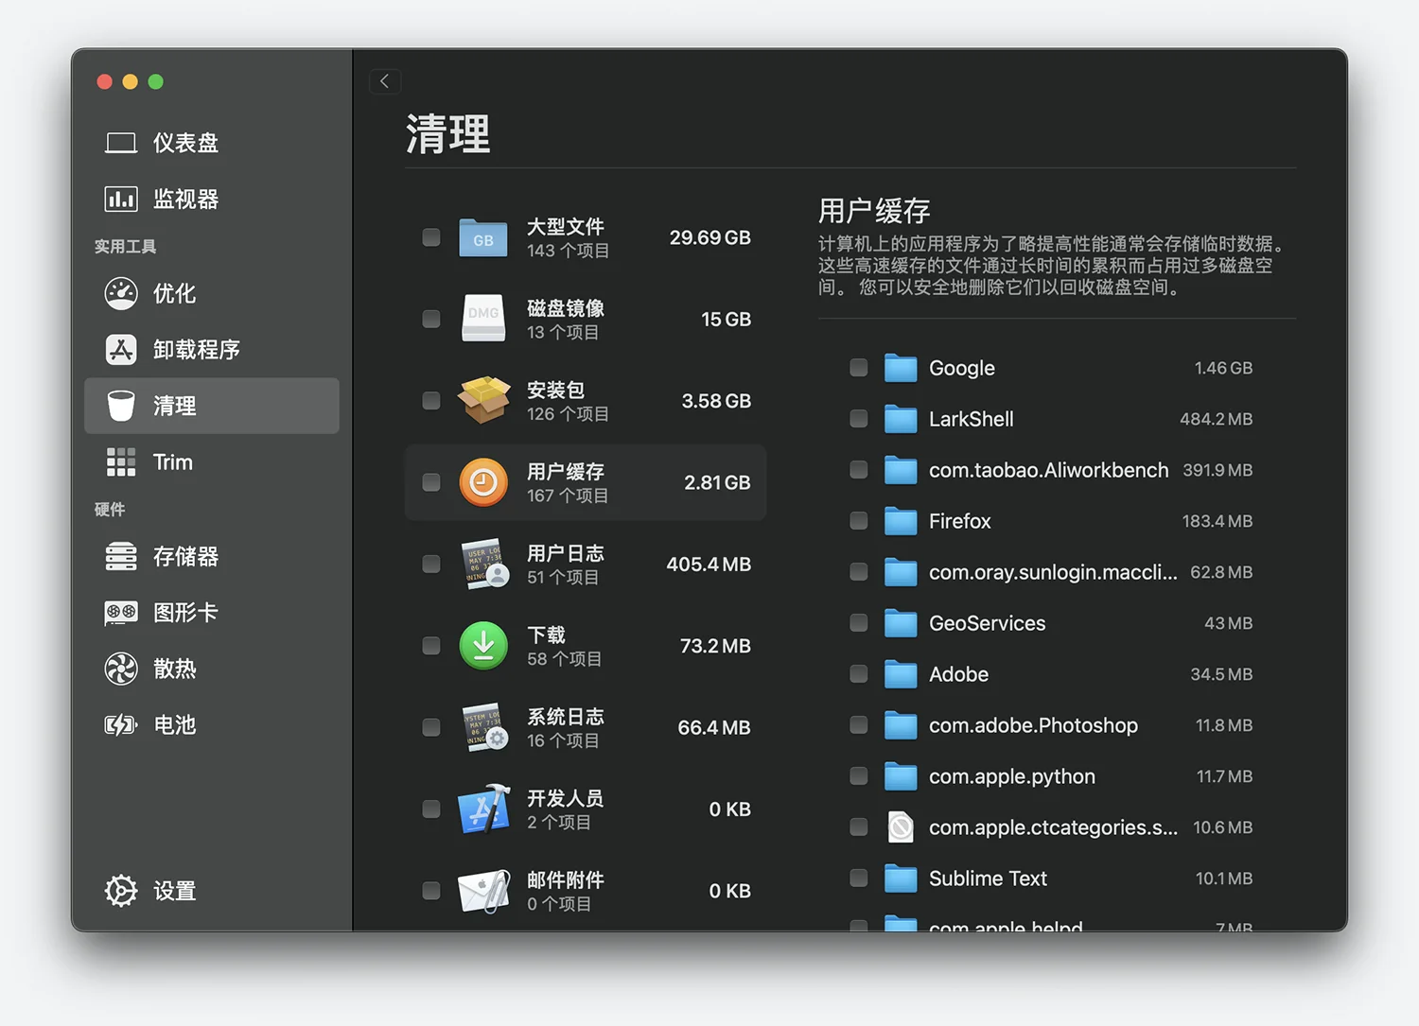The width and height of the screenshot is (1419, 1026).
Task: Check the 用户日志 checkbox
Action: pyautogui.click(x=431, y=565)
